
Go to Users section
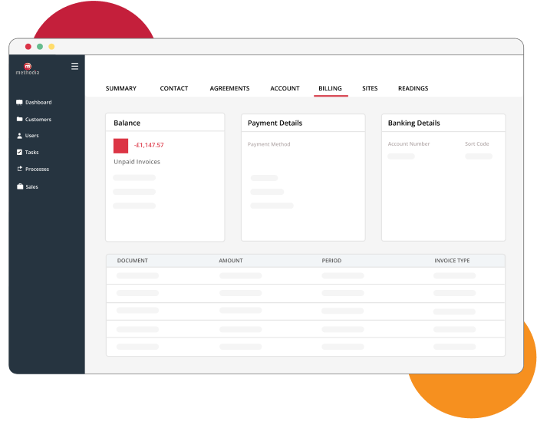[x=32, y=136]
